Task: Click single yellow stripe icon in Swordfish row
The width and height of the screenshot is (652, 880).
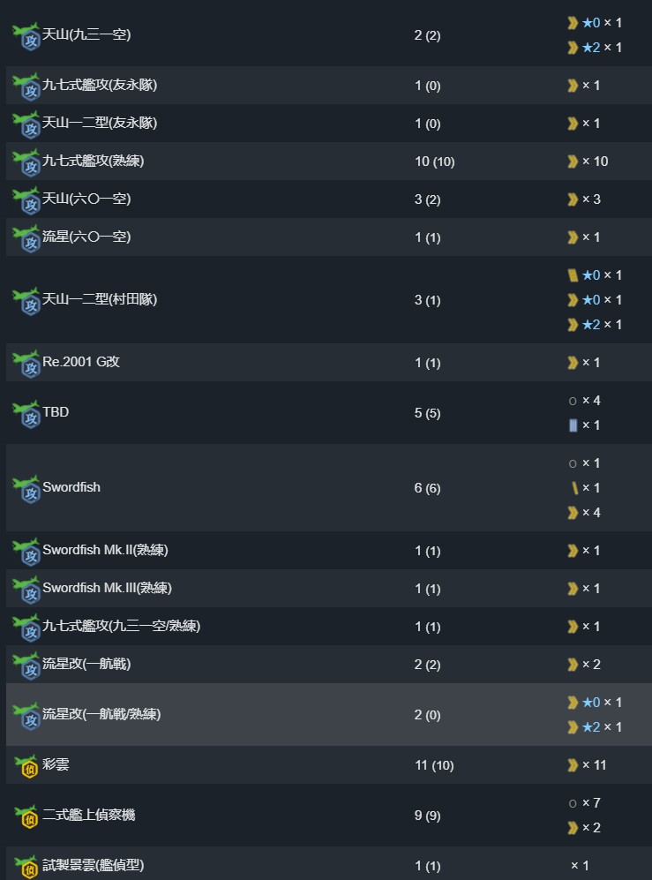Action: tap(574, 488)
